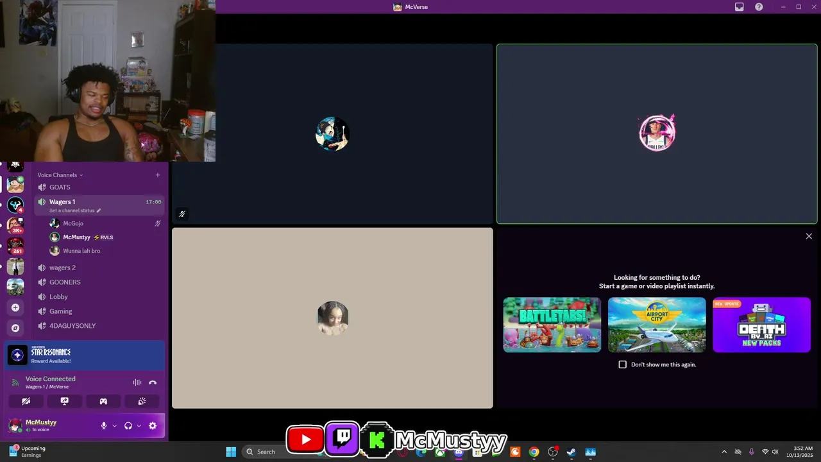Mute the microphone in user panel
Viewport: 821px width, 462px height.
(103, 425)
